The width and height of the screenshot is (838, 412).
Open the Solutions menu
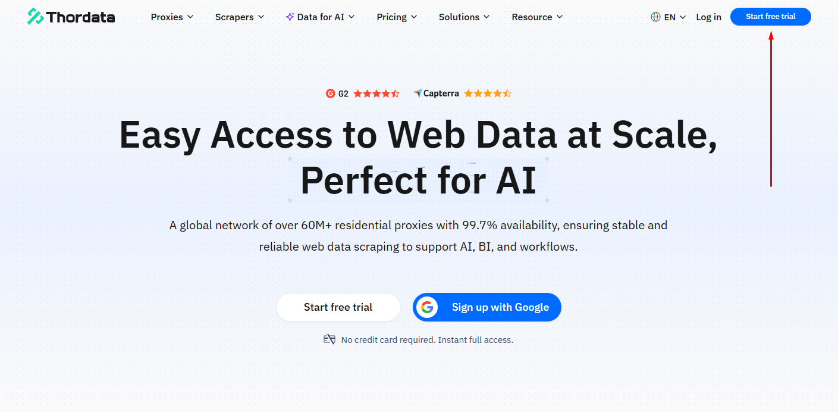pyautogui.click(x=464, y=17)
